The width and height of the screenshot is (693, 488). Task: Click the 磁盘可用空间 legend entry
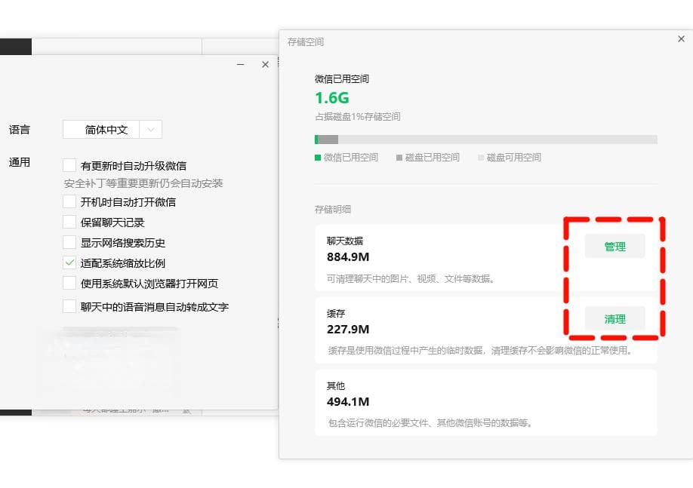[510, 157]
